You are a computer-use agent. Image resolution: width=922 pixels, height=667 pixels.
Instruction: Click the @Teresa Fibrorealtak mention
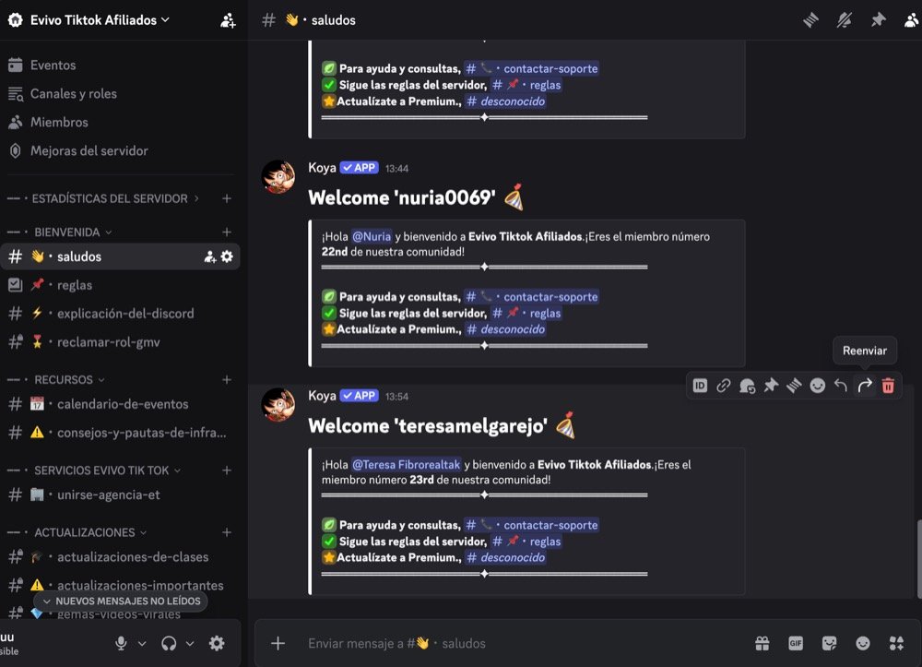[407, 465]
